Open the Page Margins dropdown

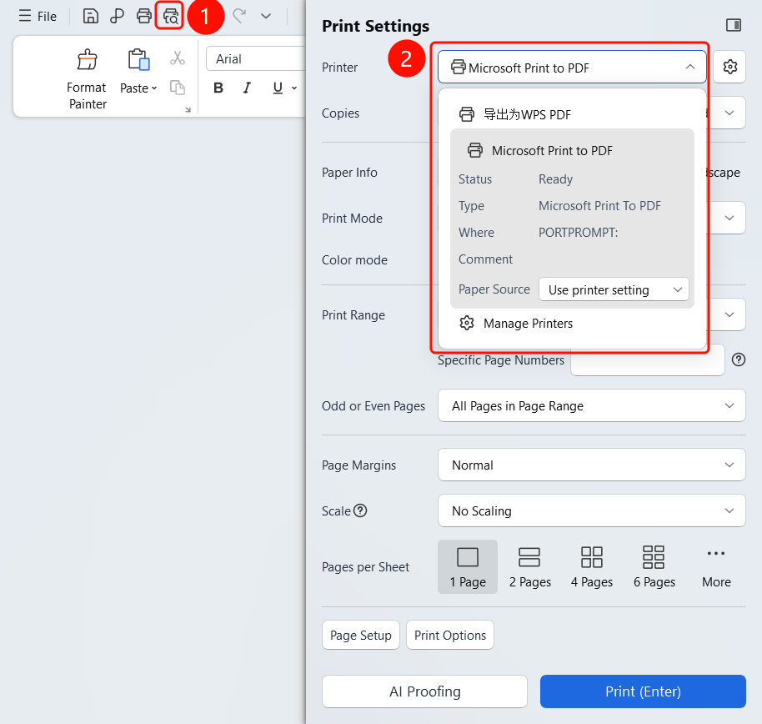(591, 465)
